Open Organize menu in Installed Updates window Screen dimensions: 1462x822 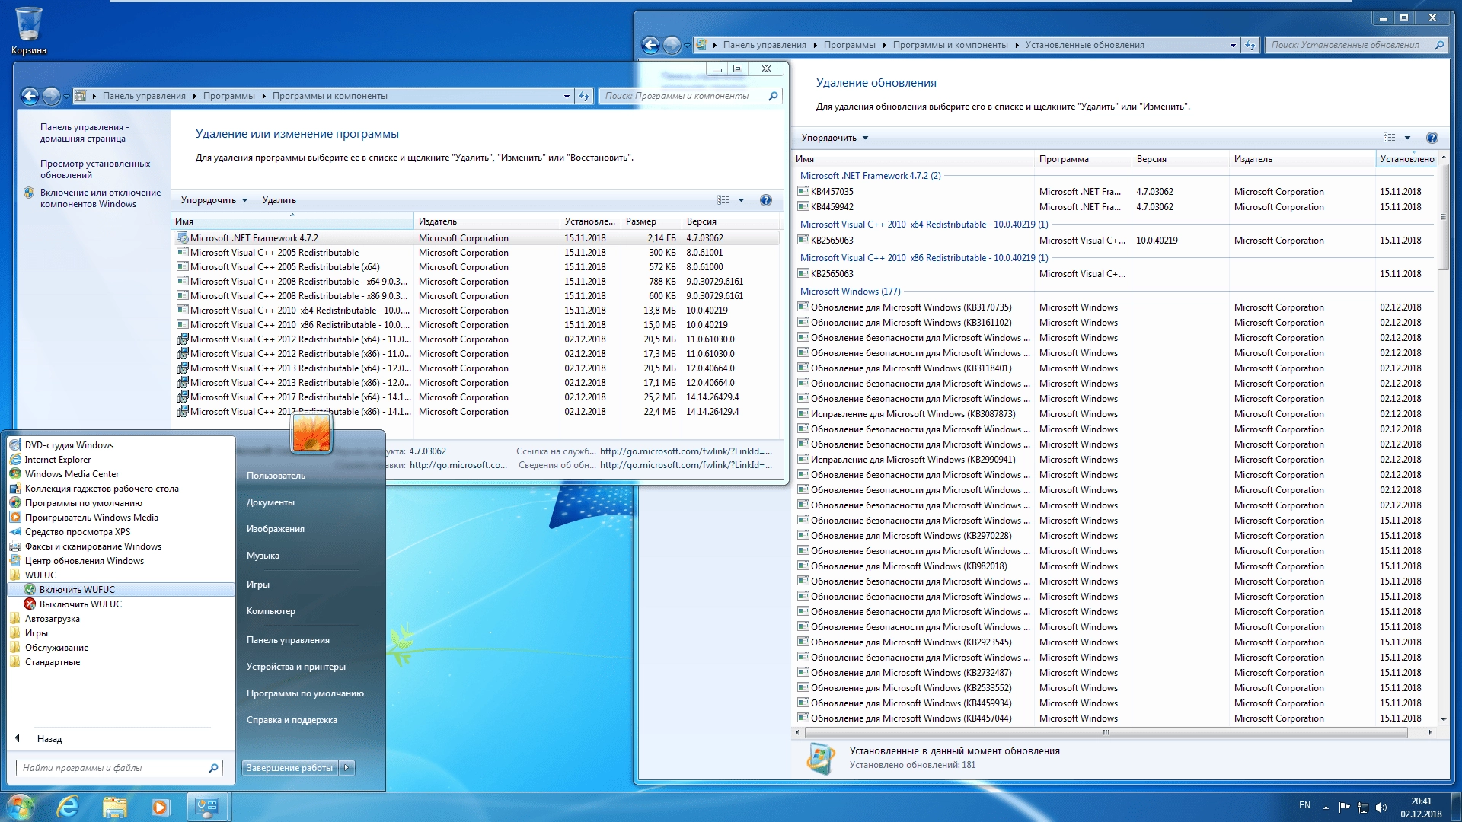pyautogui.click(x=835, y=138)
